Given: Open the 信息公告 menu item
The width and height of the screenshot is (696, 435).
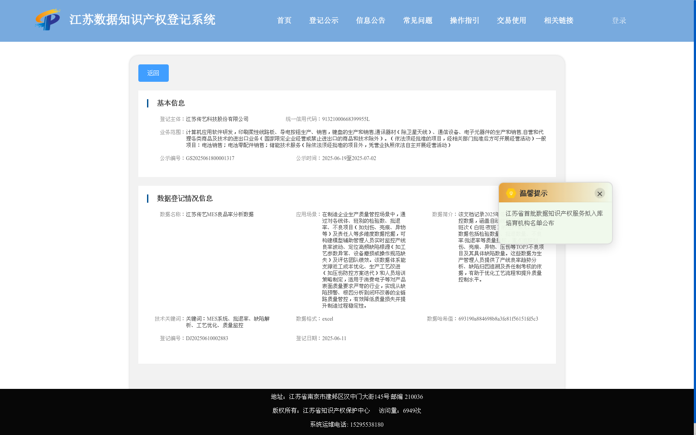Looking at the screenshot, I should coord(371,20).
